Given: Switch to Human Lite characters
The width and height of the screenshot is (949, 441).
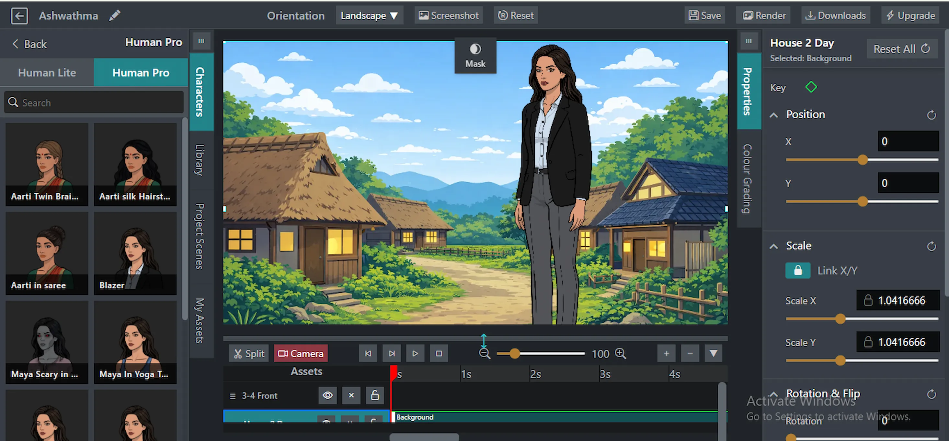Looking at the screenshot, I should 47,72.
